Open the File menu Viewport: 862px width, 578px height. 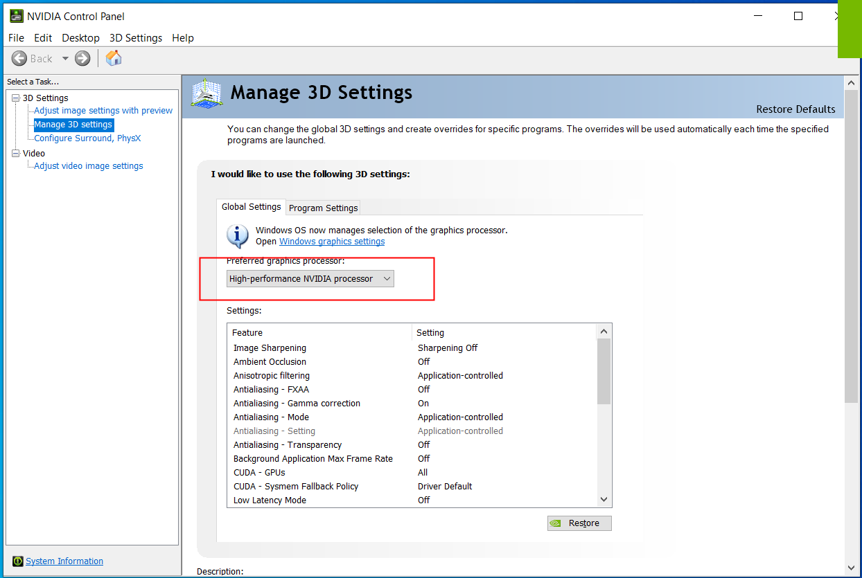tap(16, 38)
